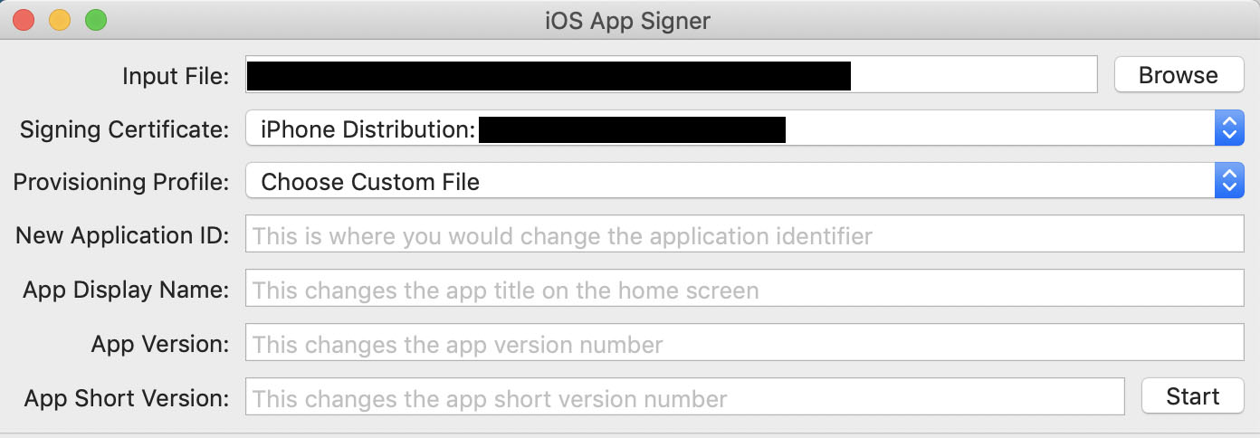Click blue arrows beside iPhone Distribution certificate
This screenshot has height=438, width=1260.
click(1228, 129)
